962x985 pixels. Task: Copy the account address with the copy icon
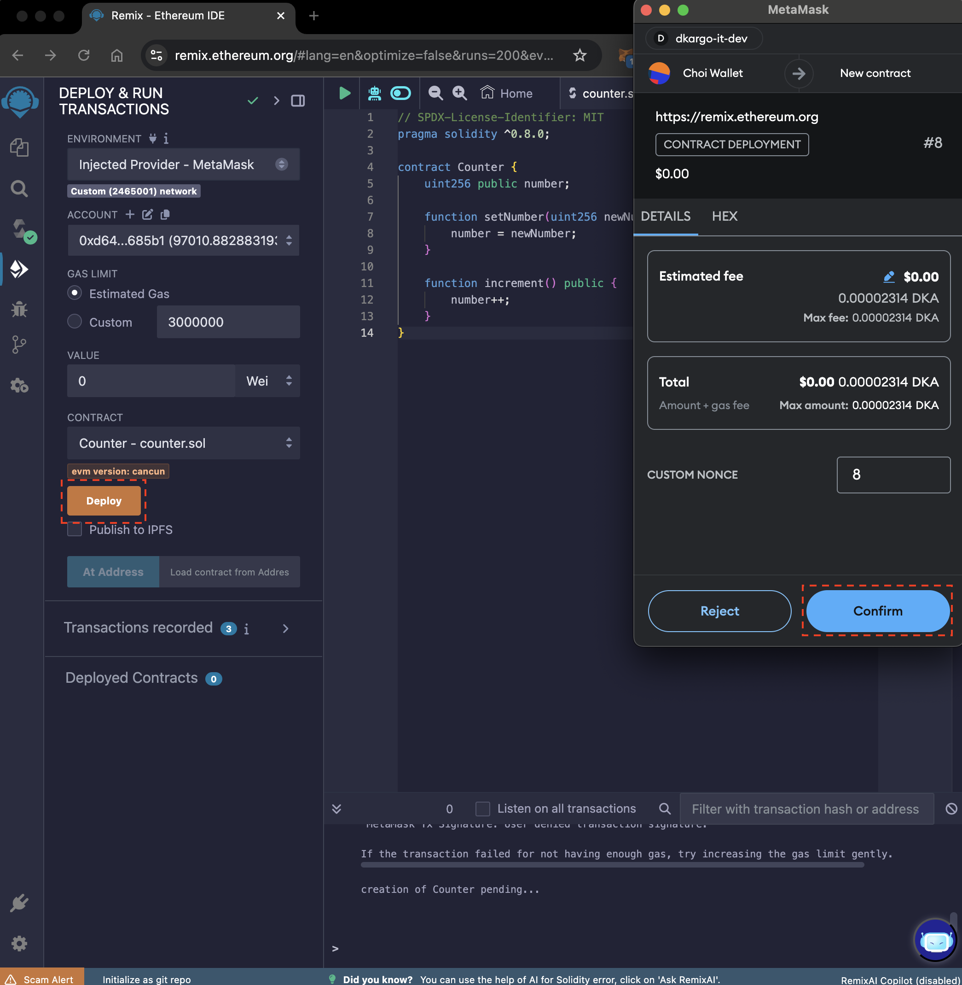coord(165,214)
